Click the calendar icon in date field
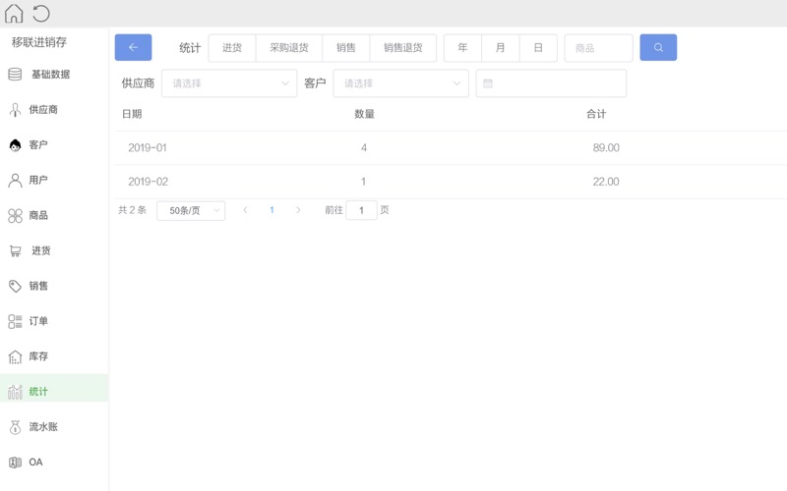Viewport: 787px width, 491px height. coord(487,83)
